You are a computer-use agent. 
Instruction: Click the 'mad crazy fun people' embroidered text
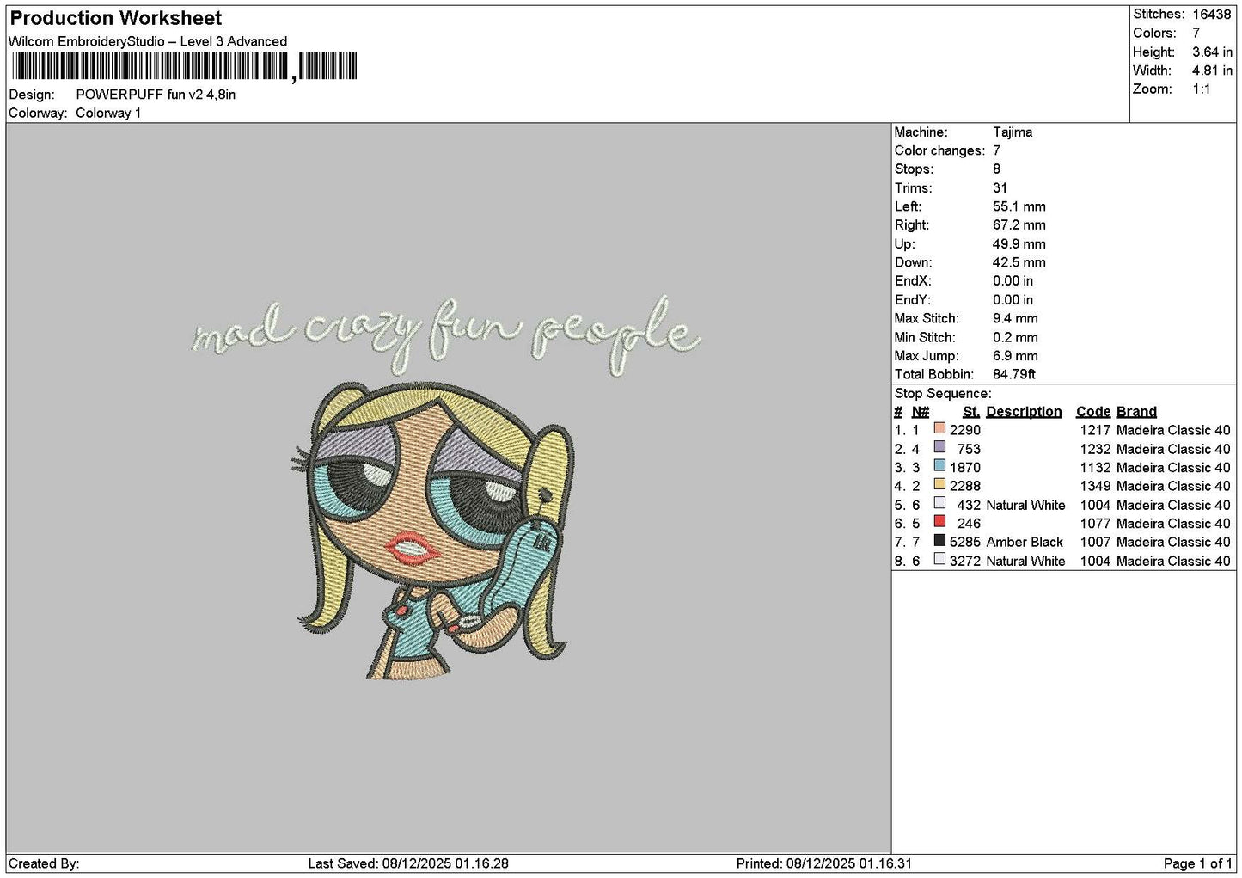tap(445, 335)
